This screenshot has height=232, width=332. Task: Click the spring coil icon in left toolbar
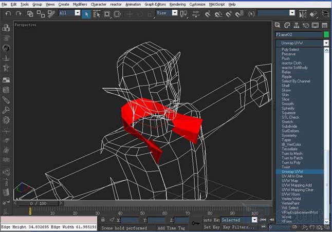pyautogui.click(x=6, y=90)
